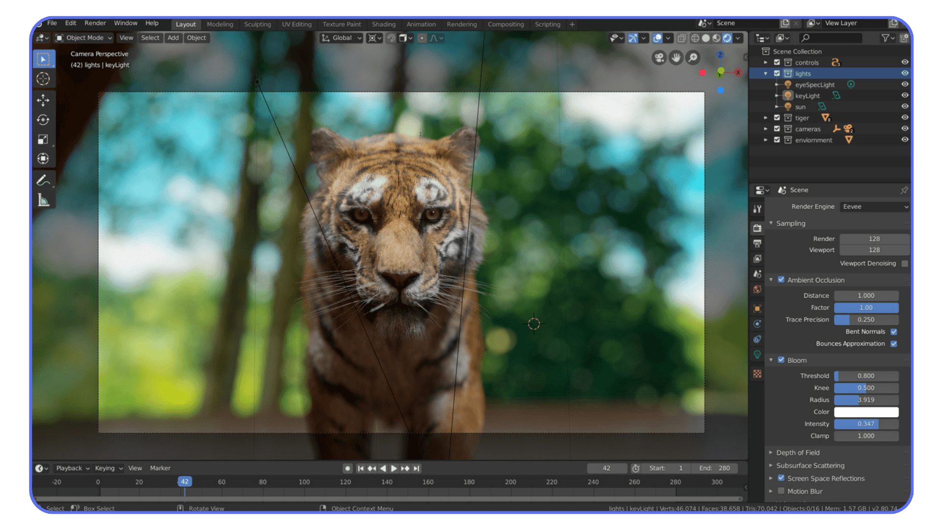Open the Render Engine dropdown
The height and width of the screenshot is (530, 943).
(x=874, y=207)
